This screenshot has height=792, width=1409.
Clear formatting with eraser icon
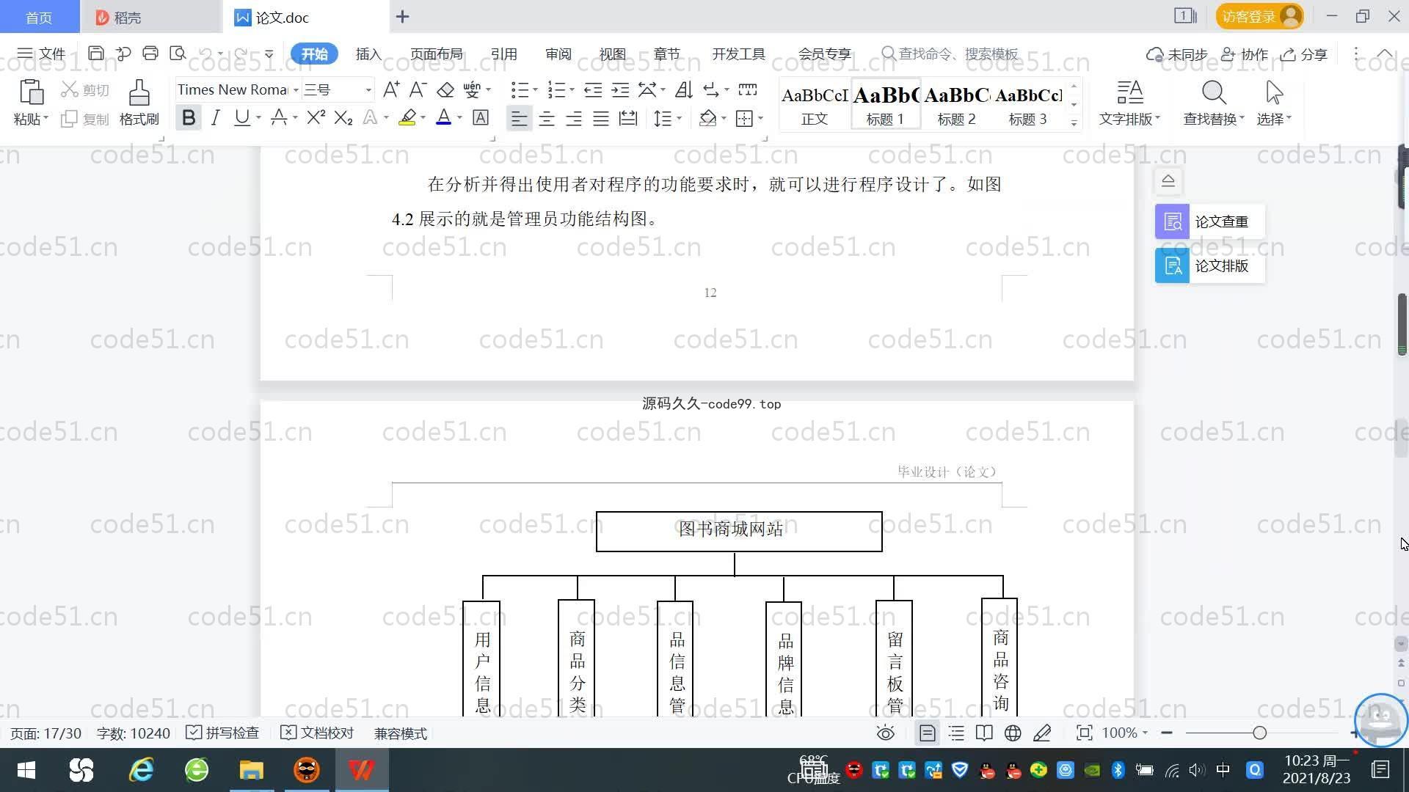click(x=445, y=89)
